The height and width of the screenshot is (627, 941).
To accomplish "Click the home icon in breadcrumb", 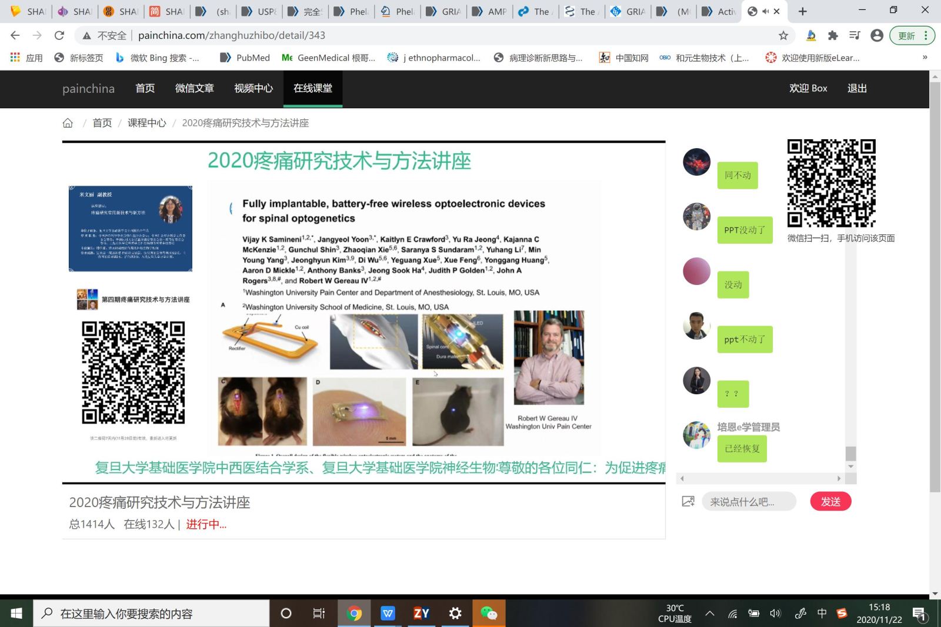I will (x=68, y=123).
